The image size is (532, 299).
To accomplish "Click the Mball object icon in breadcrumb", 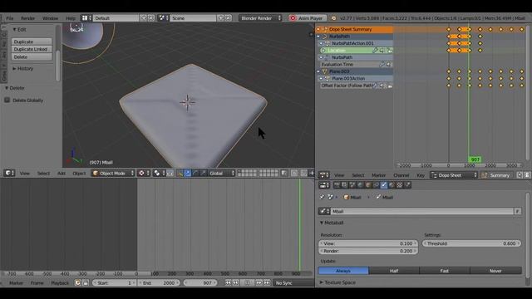I will click(346, 198).
